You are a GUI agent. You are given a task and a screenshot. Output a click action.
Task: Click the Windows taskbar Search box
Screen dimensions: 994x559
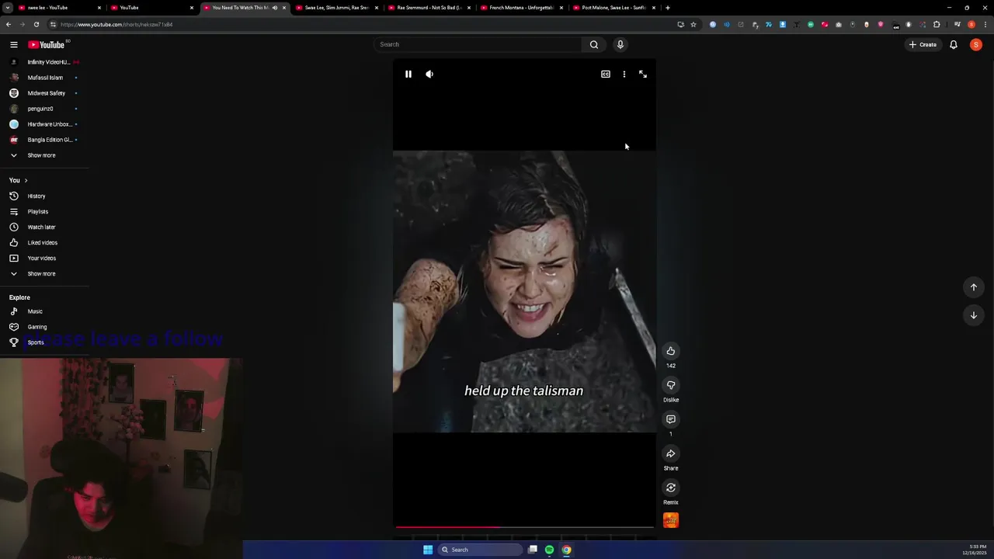click(x=480, y=550)
